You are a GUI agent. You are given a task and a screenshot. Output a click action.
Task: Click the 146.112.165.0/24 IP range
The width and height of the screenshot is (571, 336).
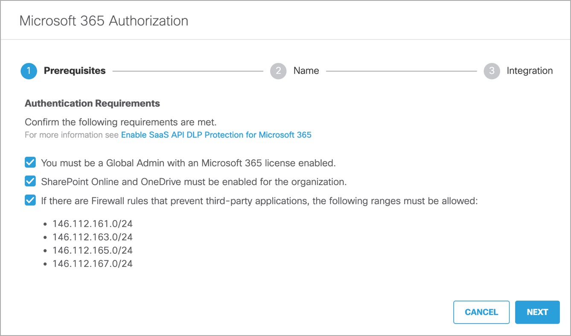(93, 250)
